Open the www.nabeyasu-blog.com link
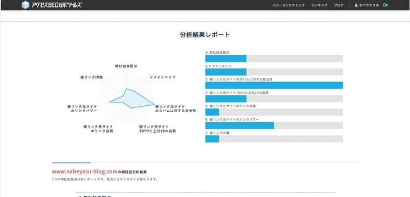The width and height of the screenshot is (410, 197). click(85, 172)
